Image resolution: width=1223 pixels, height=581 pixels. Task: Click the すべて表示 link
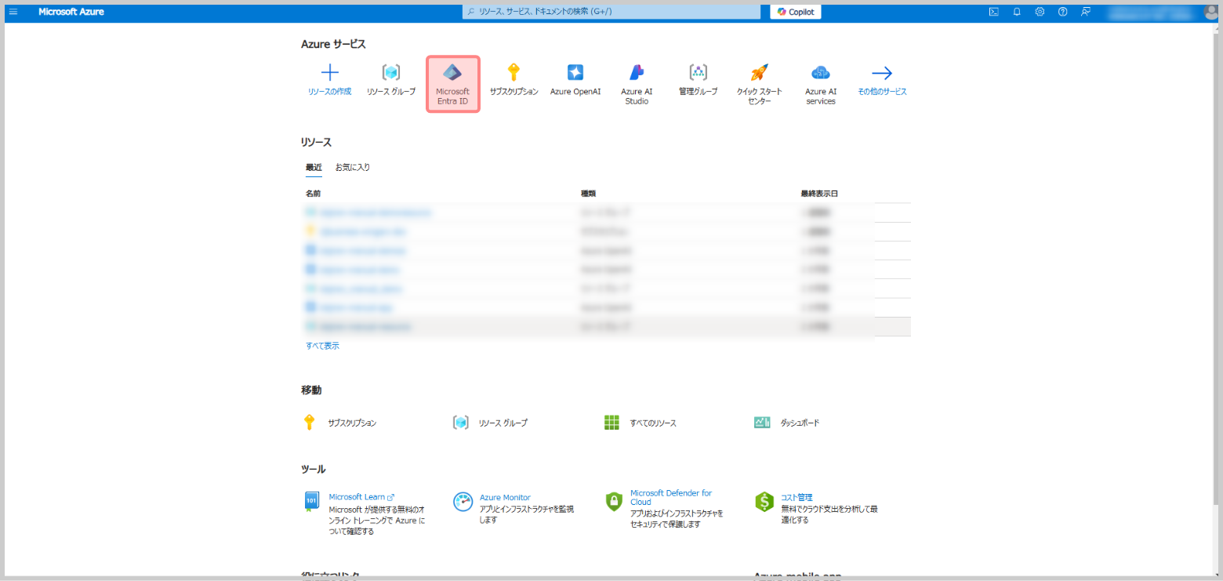(322, 346)
